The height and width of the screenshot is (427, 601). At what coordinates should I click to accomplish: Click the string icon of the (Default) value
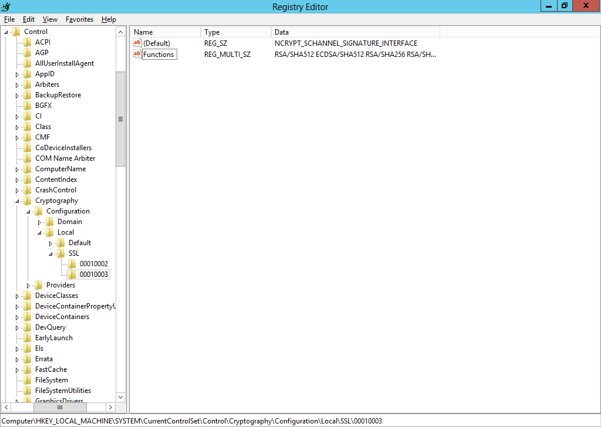(137, 43)
